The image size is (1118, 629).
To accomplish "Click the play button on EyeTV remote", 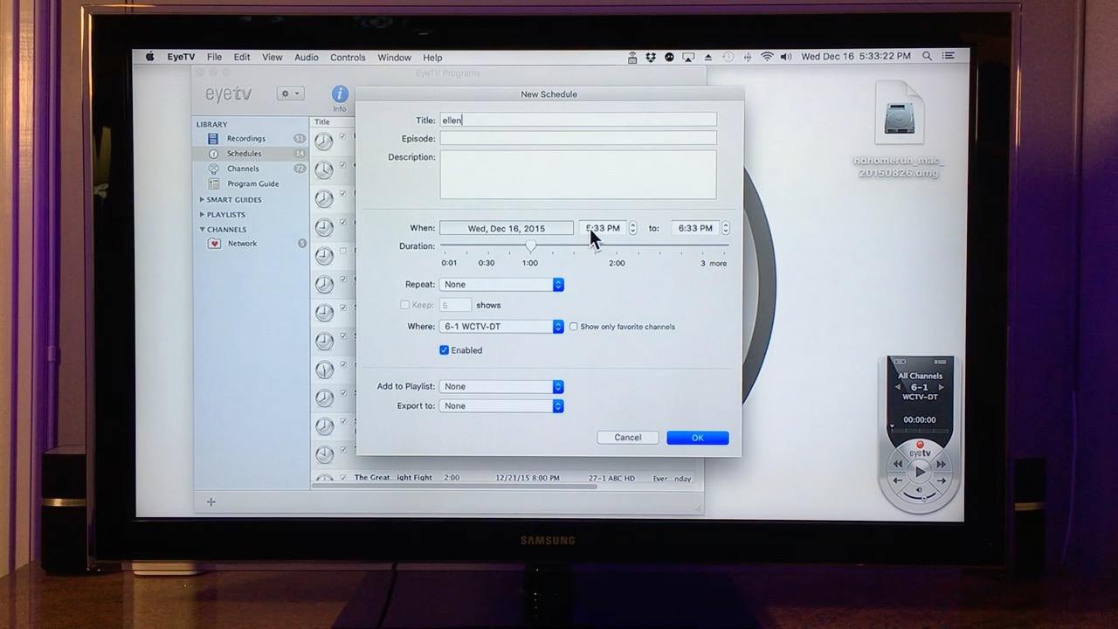I will pyautogui.click(x=920, y=472).
